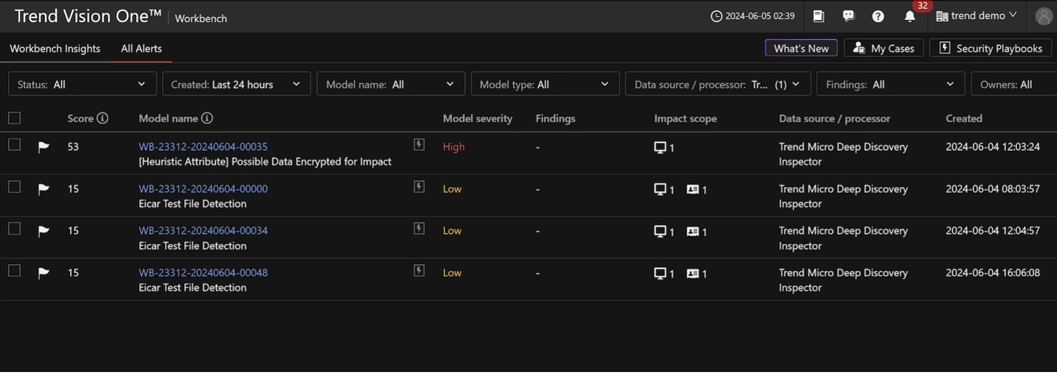1057x375 pixels.
Task: Open the help question mark icon
Action: click(x=878, y=16)
